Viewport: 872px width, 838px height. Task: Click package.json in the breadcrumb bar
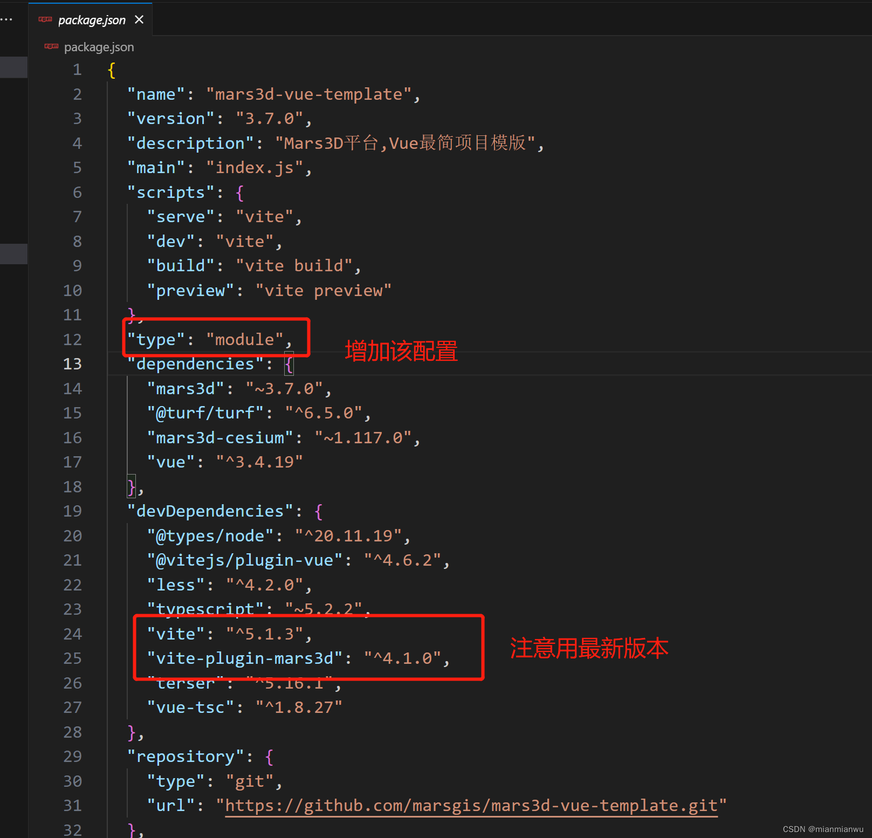click(x=99, y=47)
